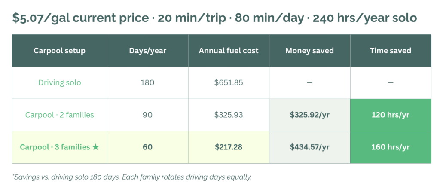Screen dimensions: 440x189
Task: Click the $325.92/yr money saved cell
Action: point(309,115)
